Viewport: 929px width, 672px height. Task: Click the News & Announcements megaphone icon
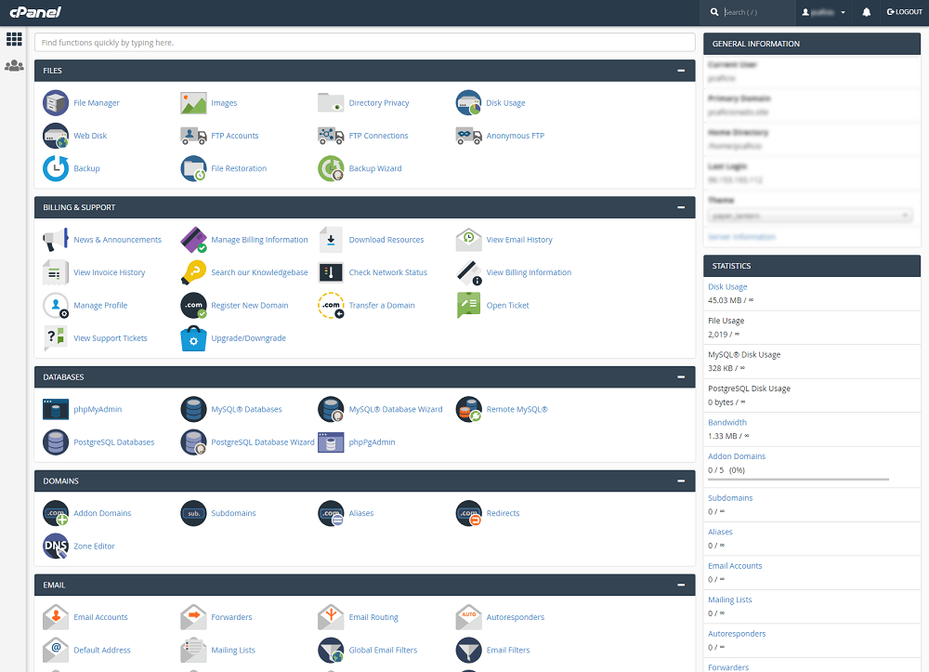tap(56, 240)
